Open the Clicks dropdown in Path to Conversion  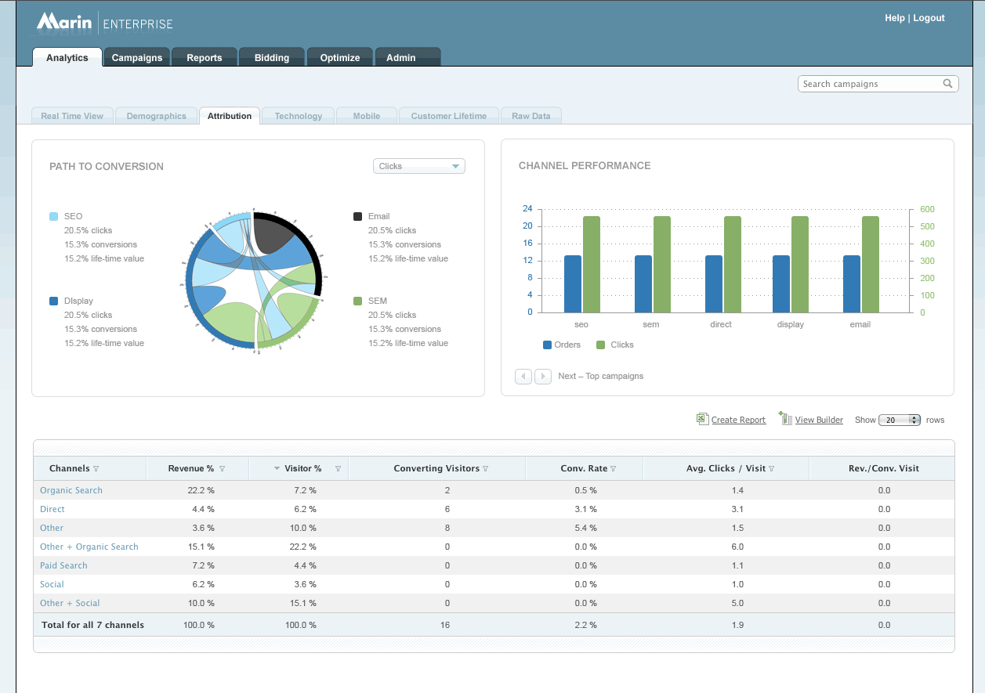click(419, 166)
